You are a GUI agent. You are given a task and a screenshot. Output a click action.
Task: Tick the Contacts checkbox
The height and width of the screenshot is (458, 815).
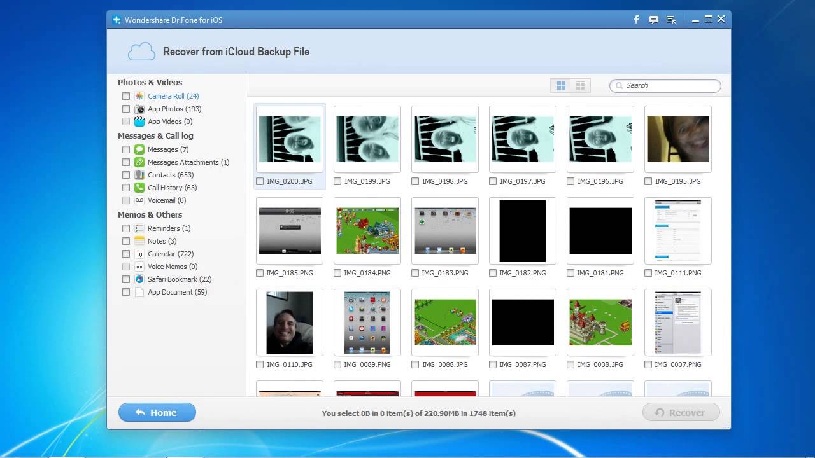tap(126, 175)
